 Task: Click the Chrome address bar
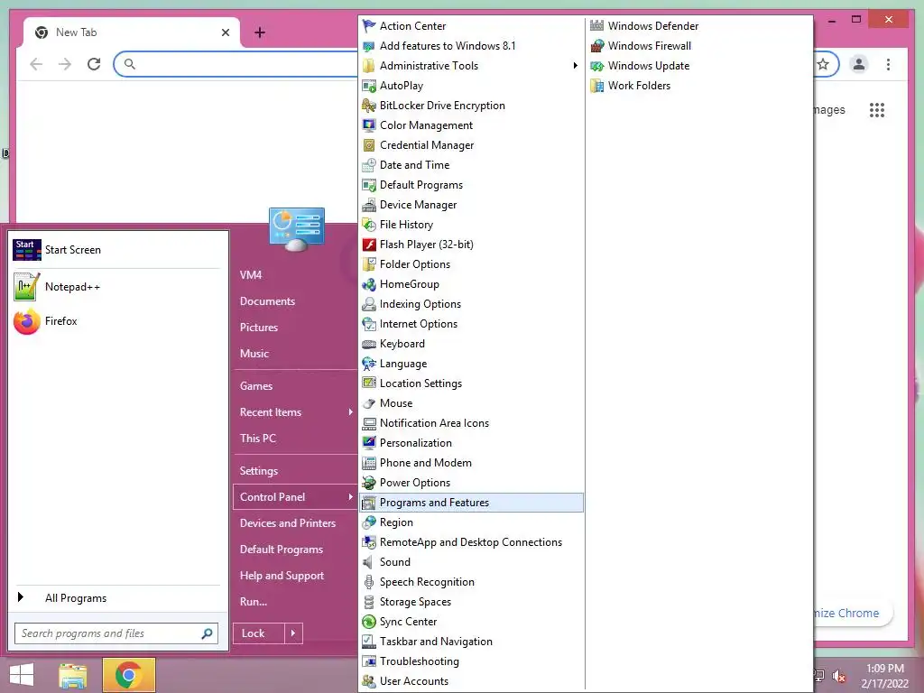click(x=236, y=64)
